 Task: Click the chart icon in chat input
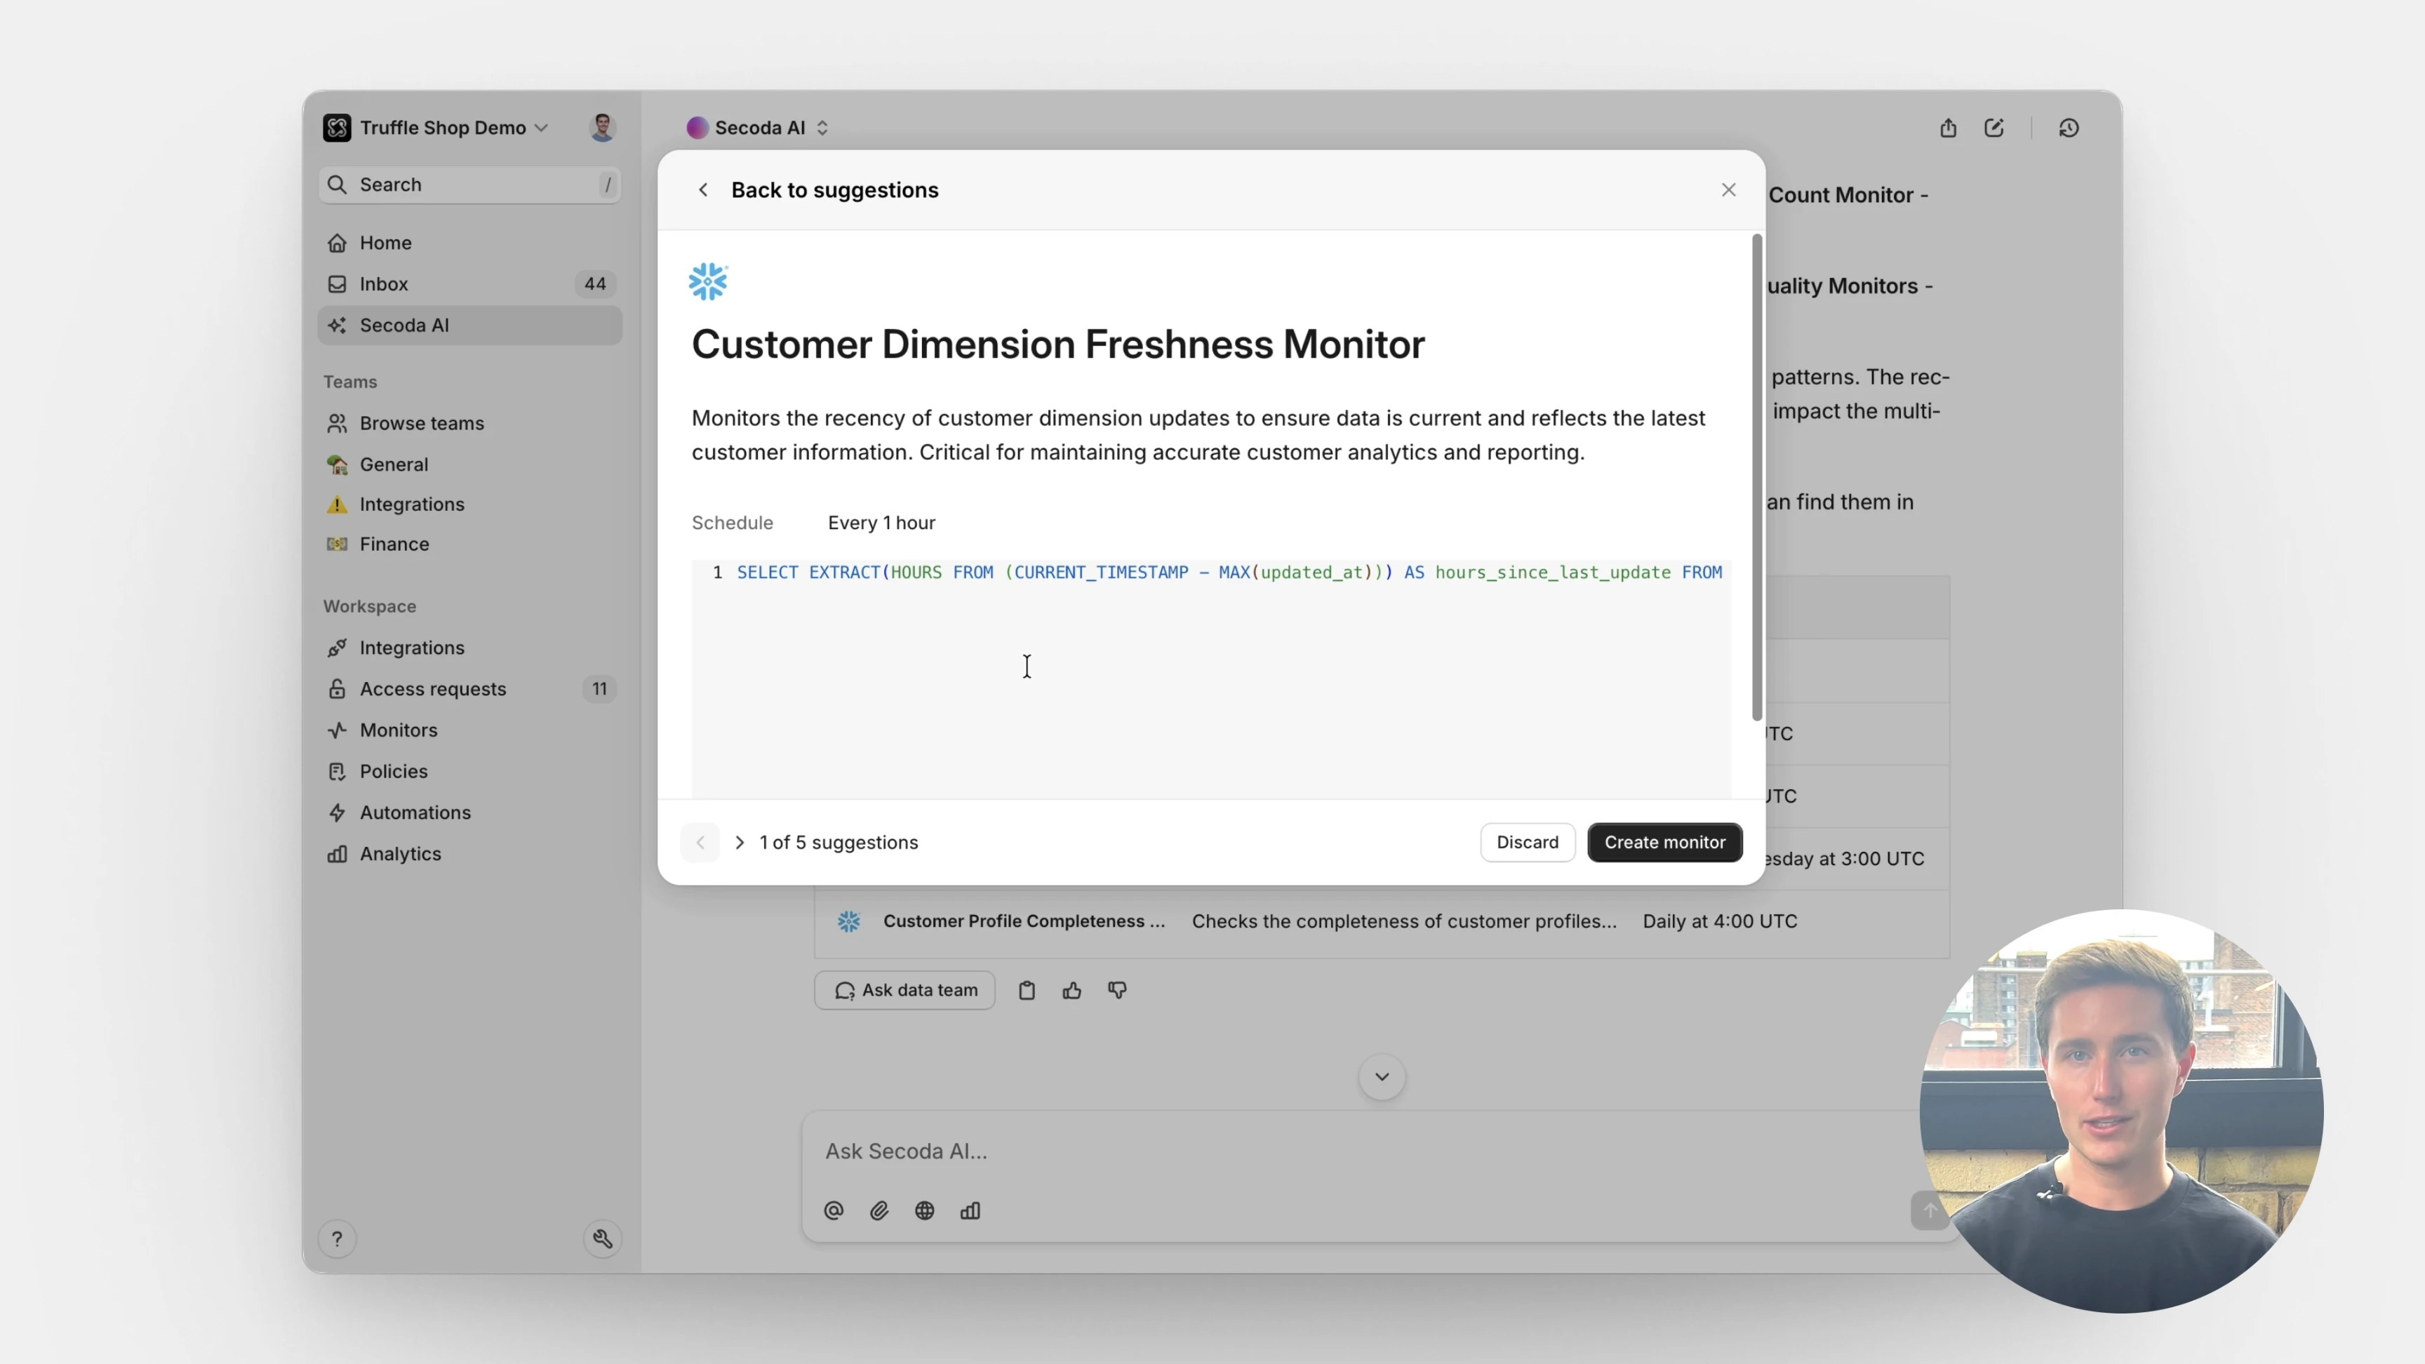point(970,1210)
